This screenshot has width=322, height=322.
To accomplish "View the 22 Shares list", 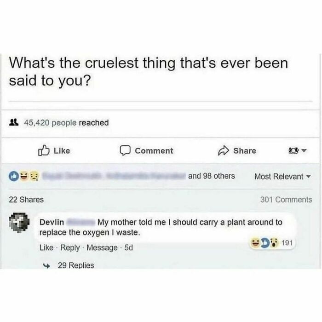I will coord(27,200).
